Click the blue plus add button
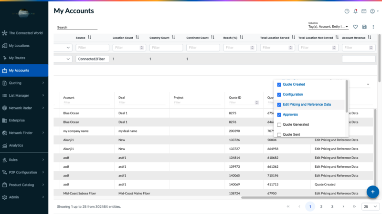The height and width of the screenshot is (214, 382). [x=373, y=192]
